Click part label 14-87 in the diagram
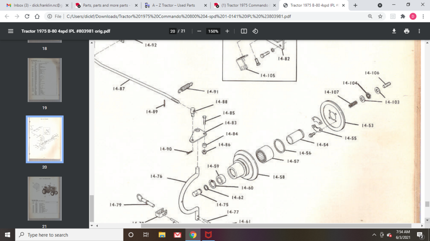Screen dimensions: 430x241 coord(119,89)
